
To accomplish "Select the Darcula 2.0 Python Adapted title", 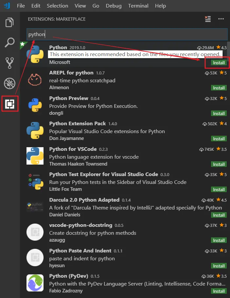I will (x=84, y=200).
